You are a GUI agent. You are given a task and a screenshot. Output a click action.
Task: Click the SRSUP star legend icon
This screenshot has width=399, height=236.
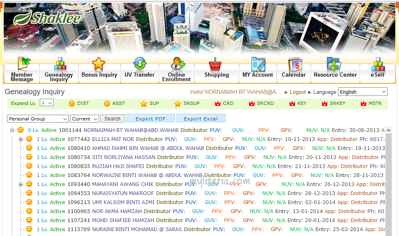pyautogui.click(x=178, y=104)
